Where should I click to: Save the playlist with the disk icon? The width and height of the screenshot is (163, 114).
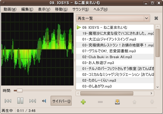pyautogui.click(x=117, y=102)
